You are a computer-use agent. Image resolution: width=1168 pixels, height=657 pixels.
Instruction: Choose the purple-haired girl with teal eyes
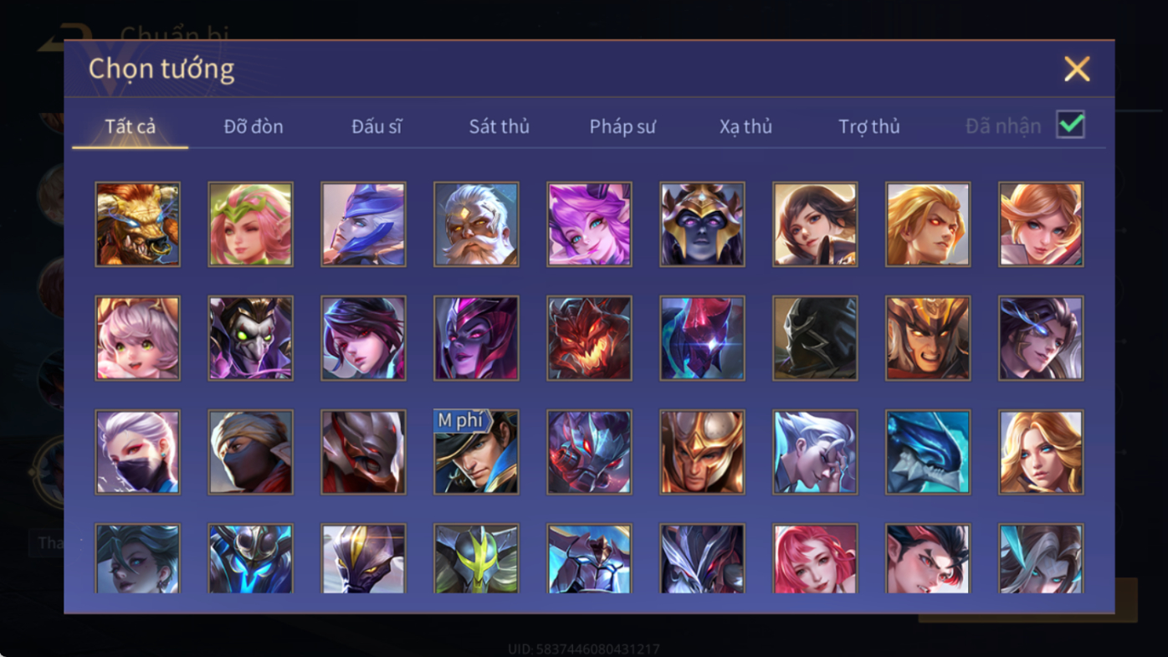tap(589, 224)
